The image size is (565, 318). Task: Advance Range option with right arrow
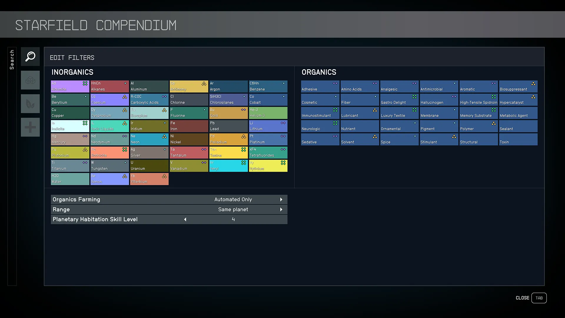281,210
